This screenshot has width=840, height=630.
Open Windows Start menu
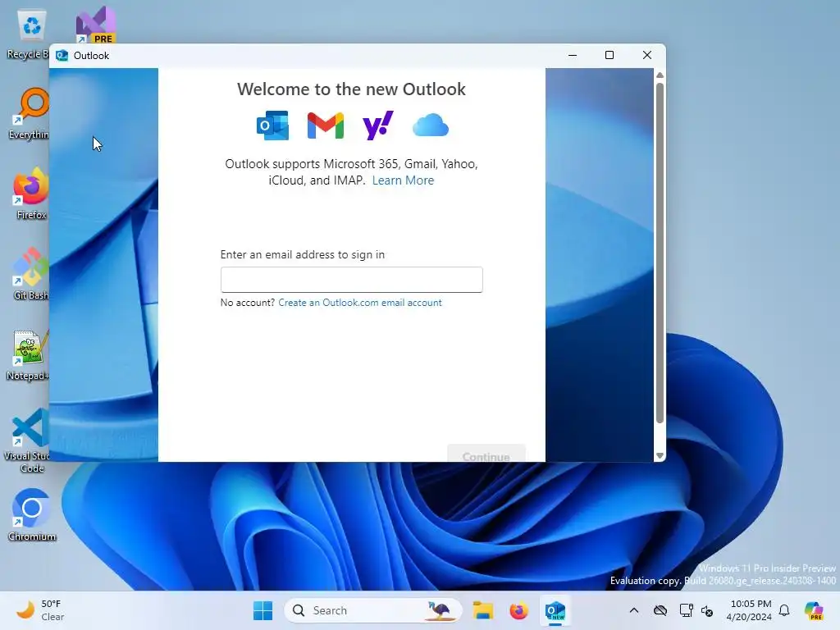point(262,610)
